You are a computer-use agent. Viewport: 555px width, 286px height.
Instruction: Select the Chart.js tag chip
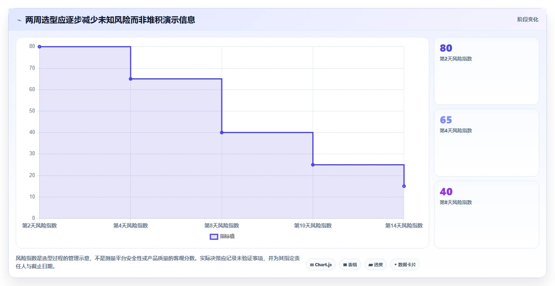click(321, 265)
